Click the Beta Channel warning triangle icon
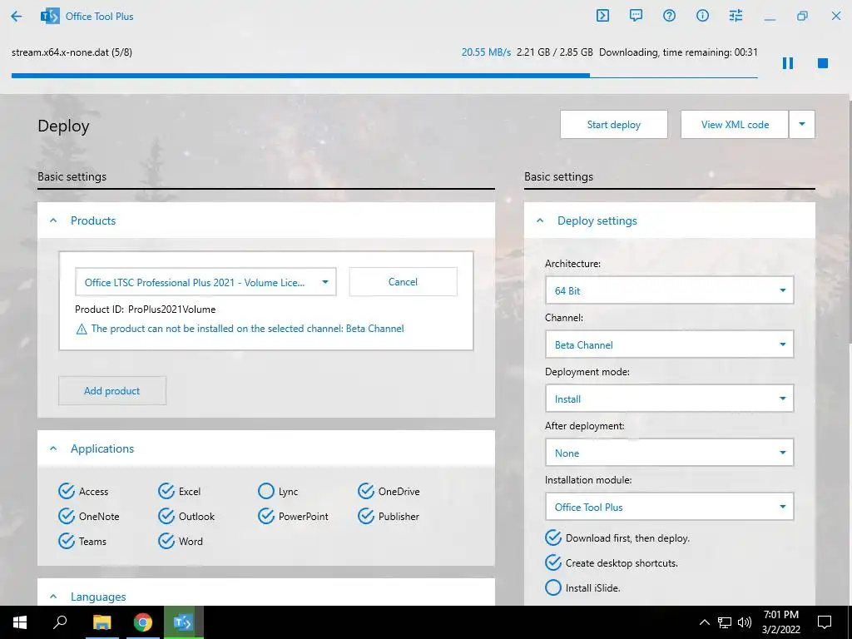This screenshot has width=852, height=639. pos(82,329)
